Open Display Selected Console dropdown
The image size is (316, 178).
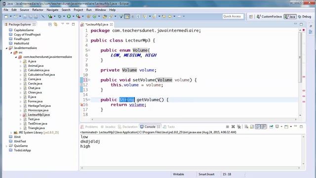point(281,127)
